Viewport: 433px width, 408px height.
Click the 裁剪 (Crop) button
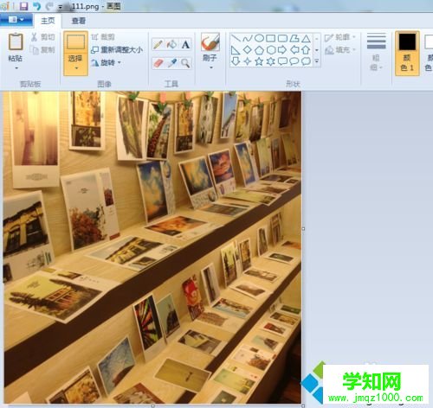103,37
